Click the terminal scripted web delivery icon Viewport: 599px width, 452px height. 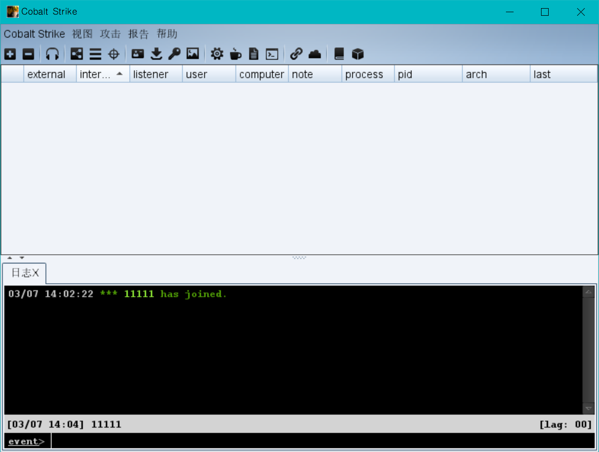tap(272, 54)
